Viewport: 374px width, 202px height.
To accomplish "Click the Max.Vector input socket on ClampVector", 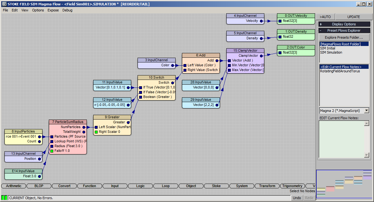I will click(229, 70).
